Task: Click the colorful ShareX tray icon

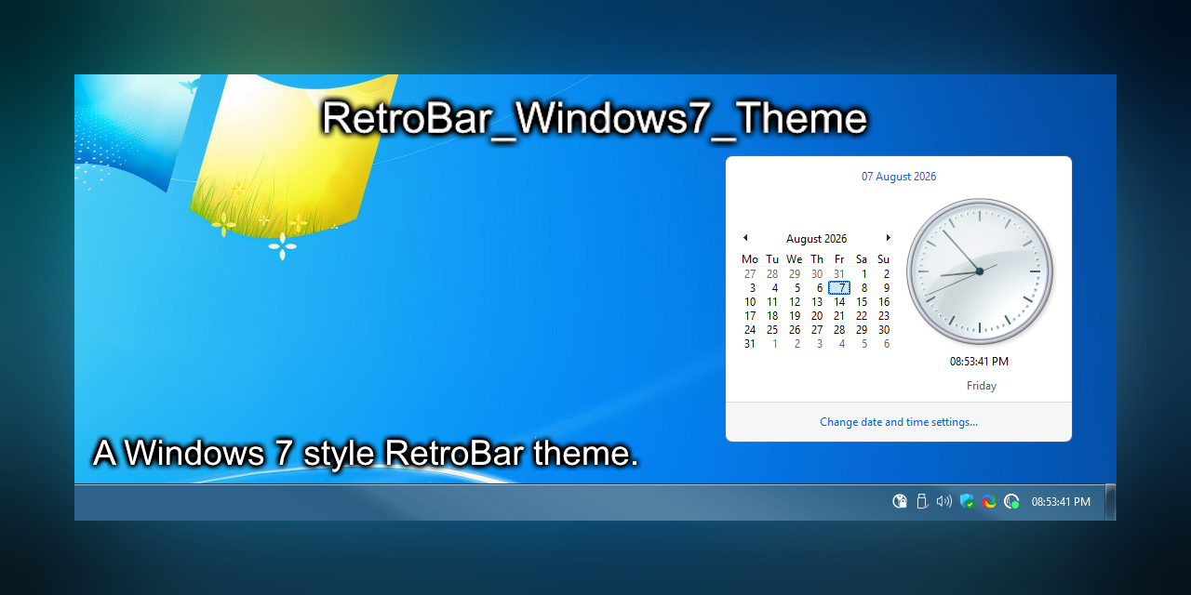Action: point(989,501)
